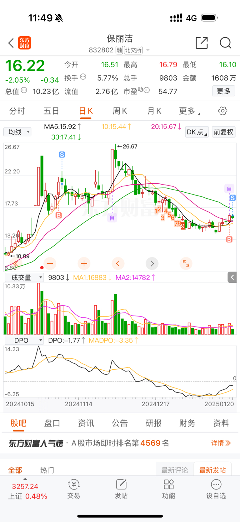This screenshot has width=240, height=522.
Task: Open 发帖 post icon
Action: pos(121,489)
